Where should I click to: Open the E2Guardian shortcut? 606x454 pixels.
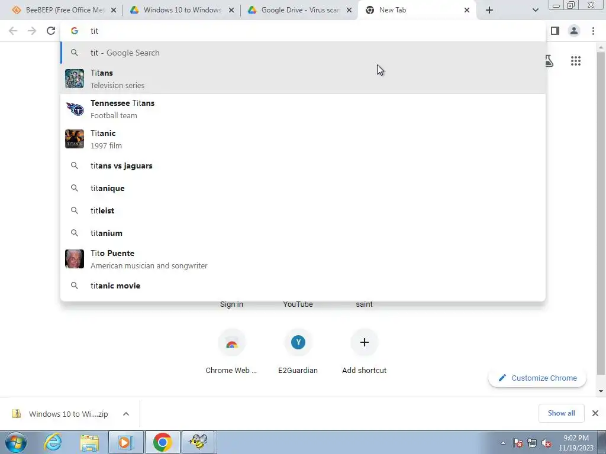tap(298, 351)
